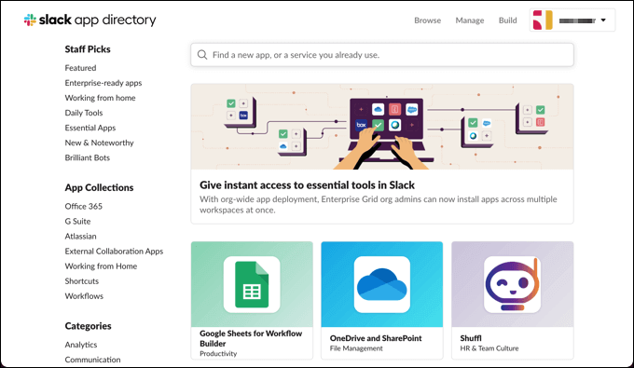The height and width of the screenshot is (368, 634).
Task: Select New & Noteworthy
Action: click(99, 143)
